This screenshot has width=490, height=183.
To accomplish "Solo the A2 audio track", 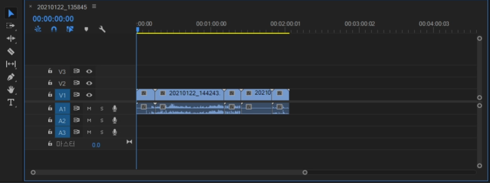I will tap(101, 120).
